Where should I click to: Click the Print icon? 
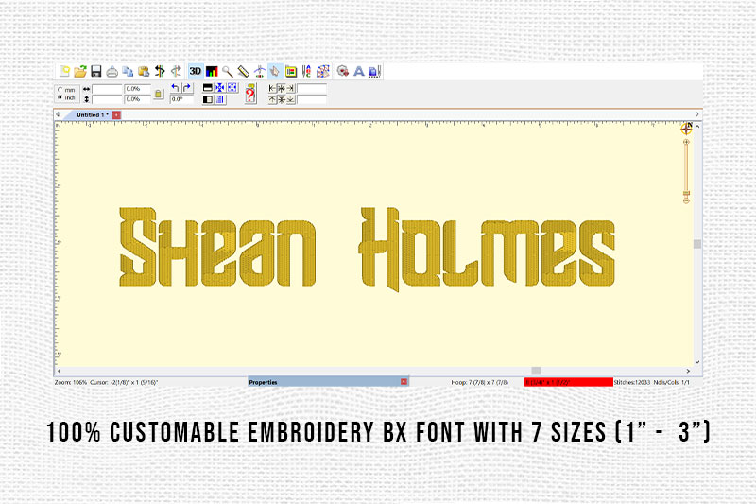(112, 71)
